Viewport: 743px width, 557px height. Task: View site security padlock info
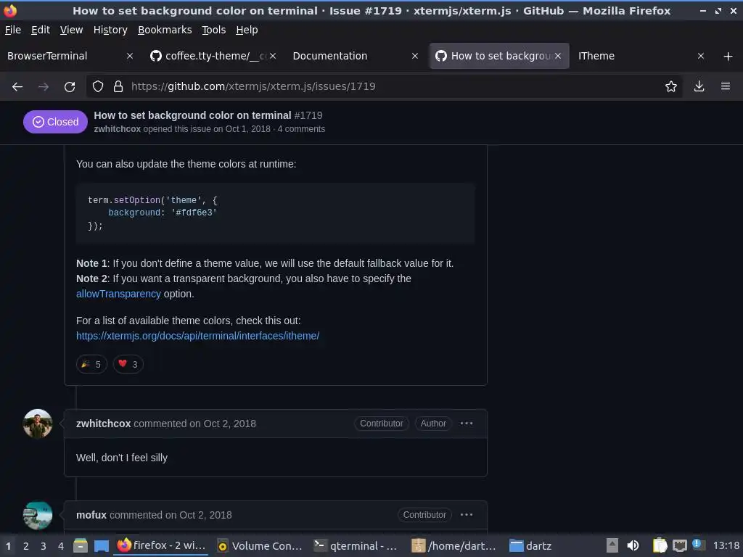[x=118, y=86]
